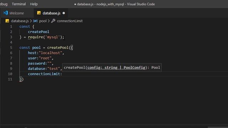Click the PoolConfig type in the signature tooltip

coord(134,68)
